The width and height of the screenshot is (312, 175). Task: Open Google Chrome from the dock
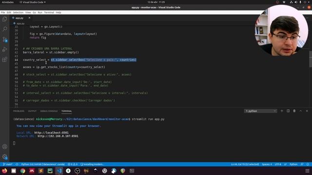point(23,171)
